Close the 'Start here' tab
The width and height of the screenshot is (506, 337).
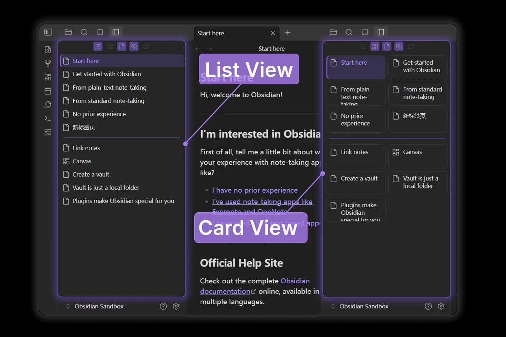coord(273,33)
